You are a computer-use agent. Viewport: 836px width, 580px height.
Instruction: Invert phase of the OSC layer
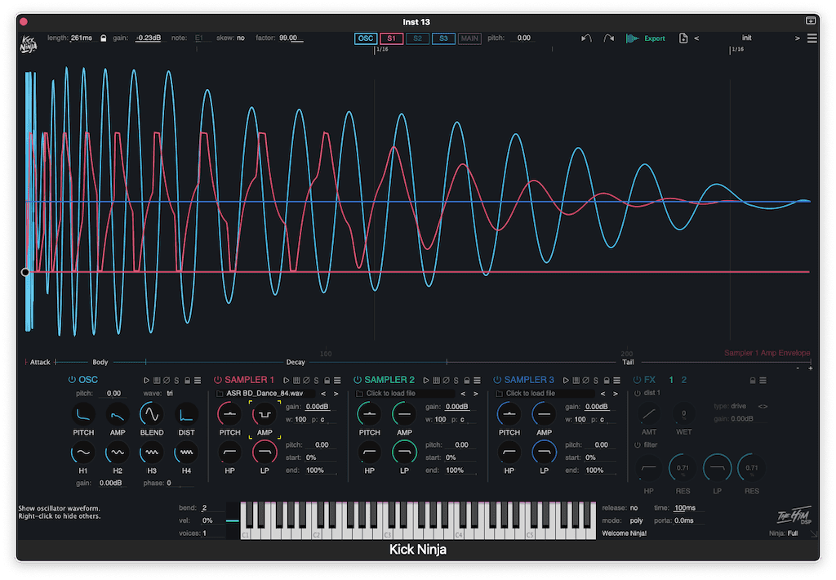(167, 381)
